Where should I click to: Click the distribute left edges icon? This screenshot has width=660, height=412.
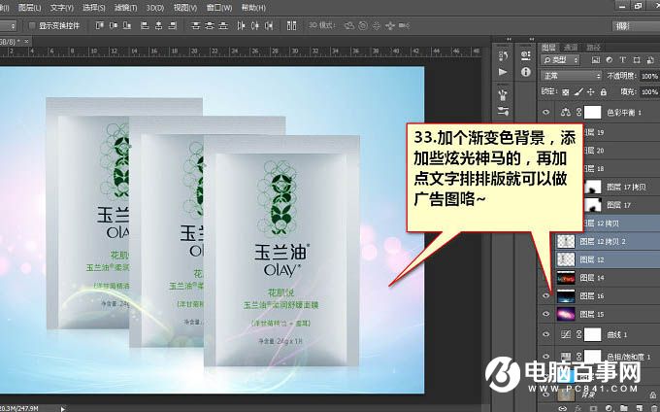point(241,25)
